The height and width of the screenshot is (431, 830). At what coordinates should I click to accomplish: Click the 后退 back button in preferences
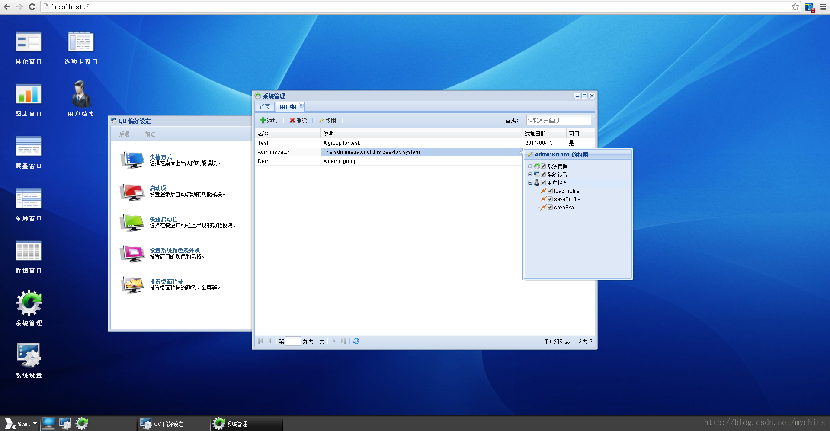pyautogui.click(x=124, y=134)
